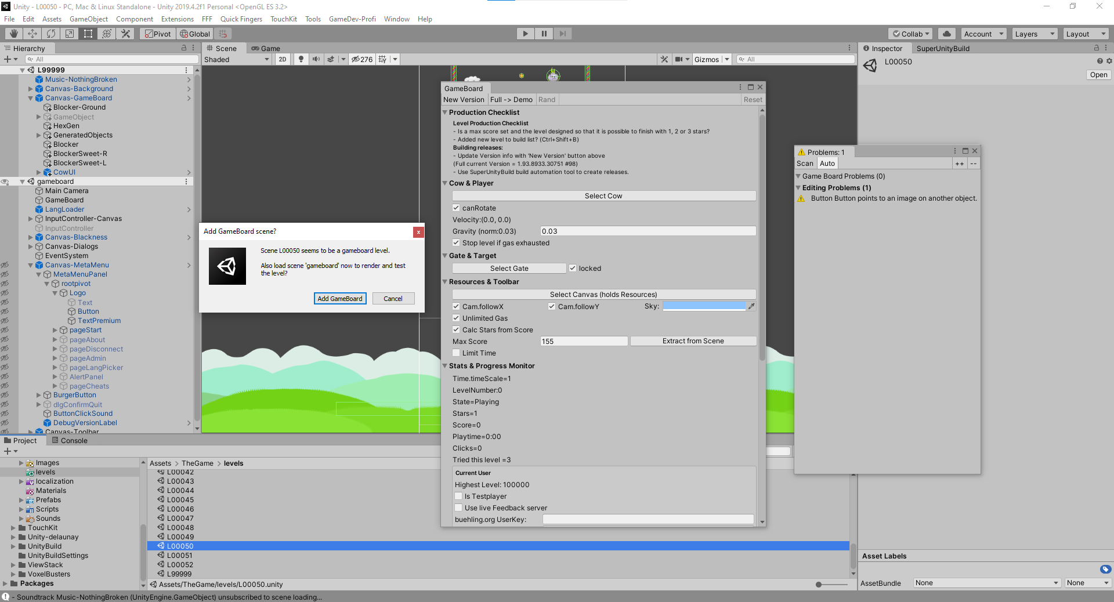Screen dimensions: 1114x602
Task: Uncheck the canRotate checkbox
Action: click(456, 208)
